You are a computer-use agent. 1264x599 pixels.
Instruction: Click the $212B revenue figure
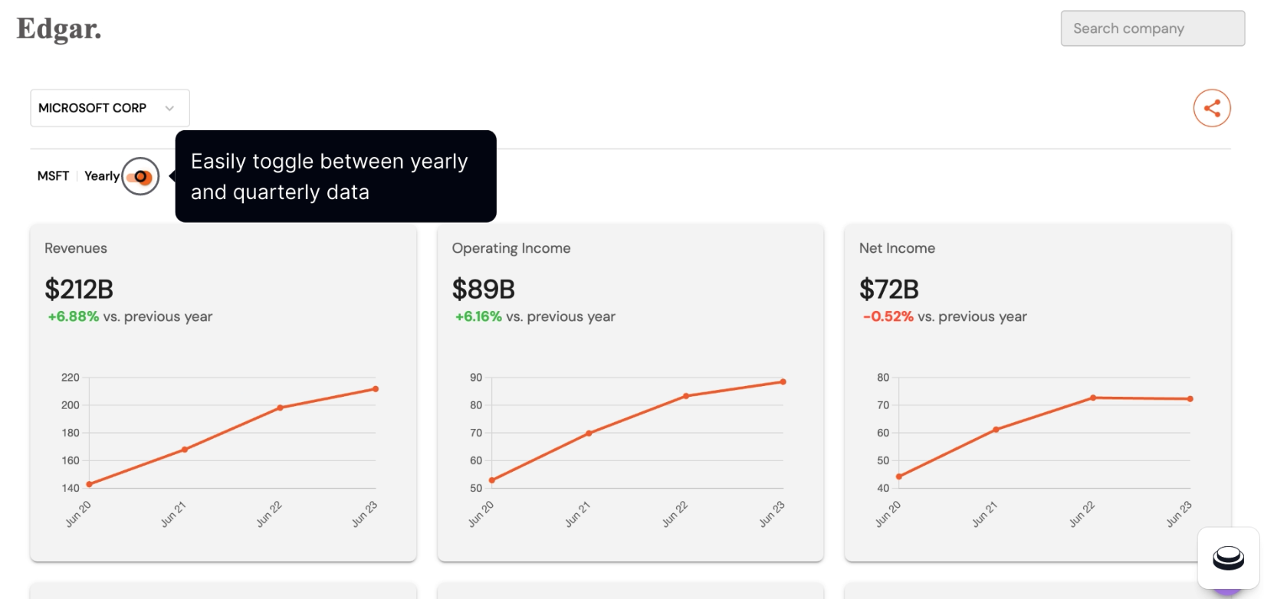pos(79,290)
